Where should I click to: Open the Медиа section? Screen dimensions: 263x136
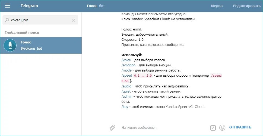217,6
